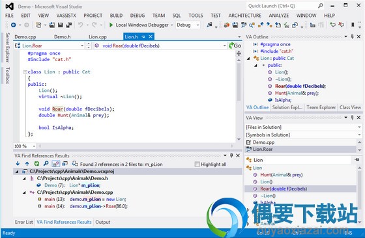Start the Local Windows Debugger
Screen dimensions: 365x238
click(139, 25)
